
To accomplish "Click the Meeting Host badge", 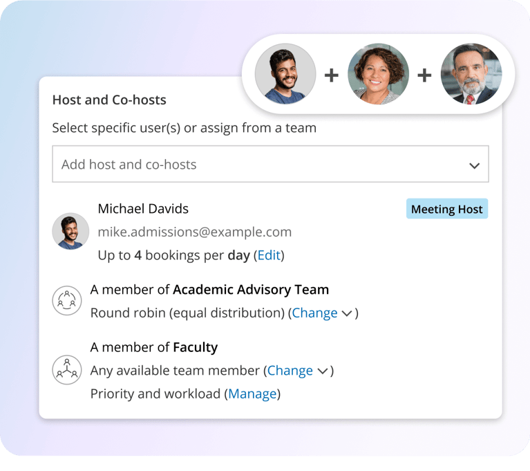I will 446,209.
